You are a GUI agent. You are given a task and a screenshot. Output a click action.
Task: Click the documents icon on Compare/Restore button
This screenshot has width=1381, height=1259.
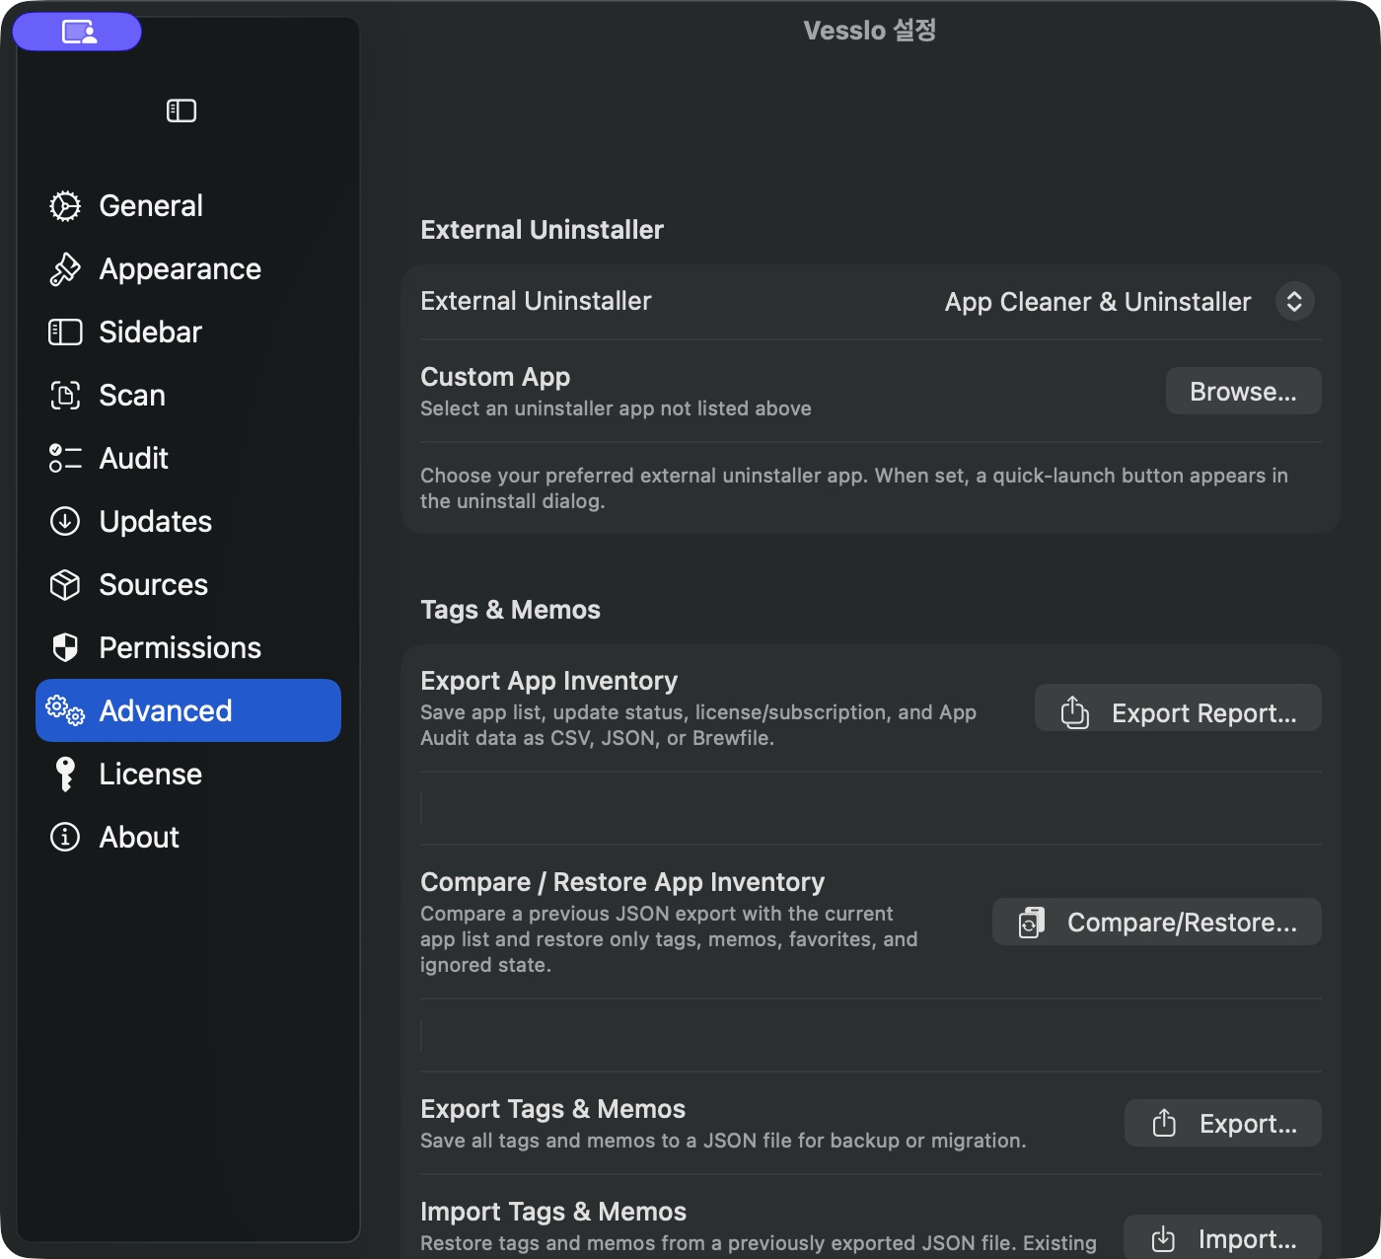1032,923
